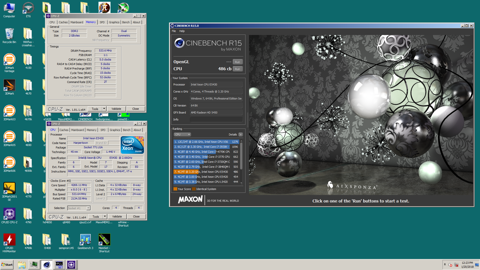The image size is (480, 270).
Task: Expand the ranking Details arrow
Action: pos(241,134)
